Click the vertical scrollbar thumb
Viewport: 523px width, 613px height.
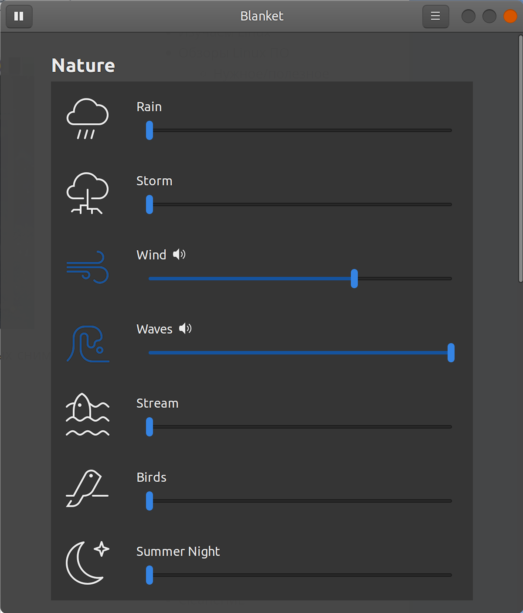[520, 159]
